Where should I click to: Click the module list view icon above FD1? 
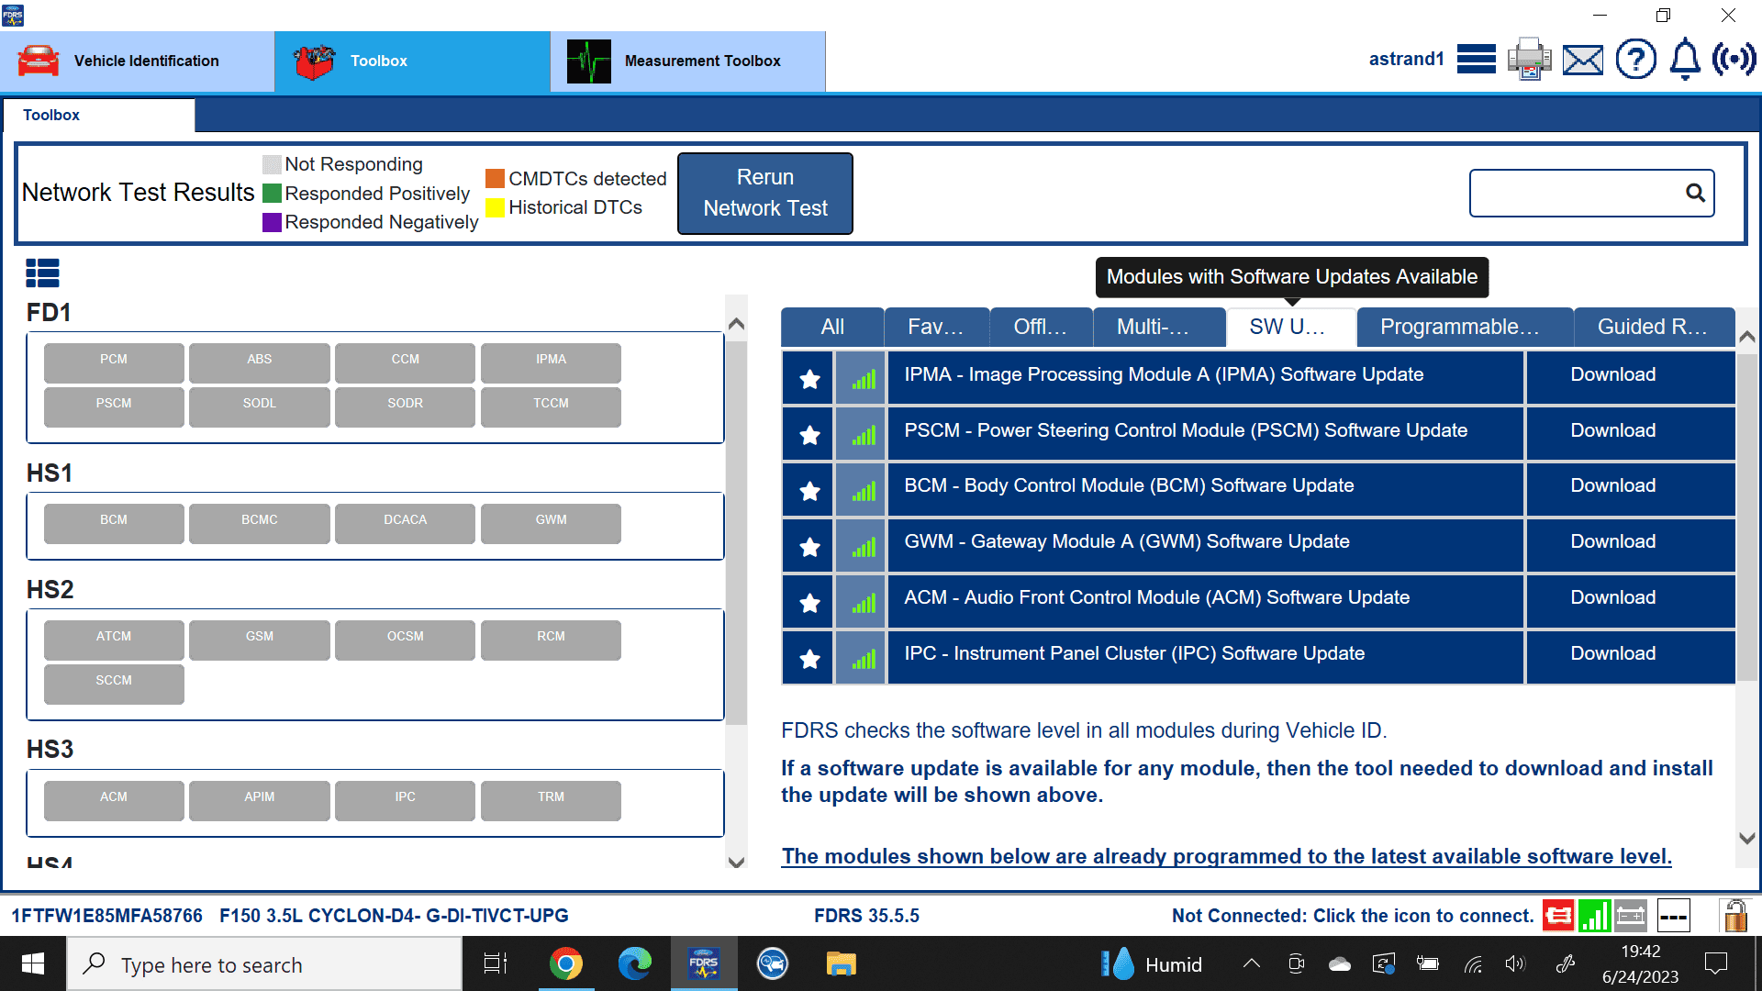42,273
